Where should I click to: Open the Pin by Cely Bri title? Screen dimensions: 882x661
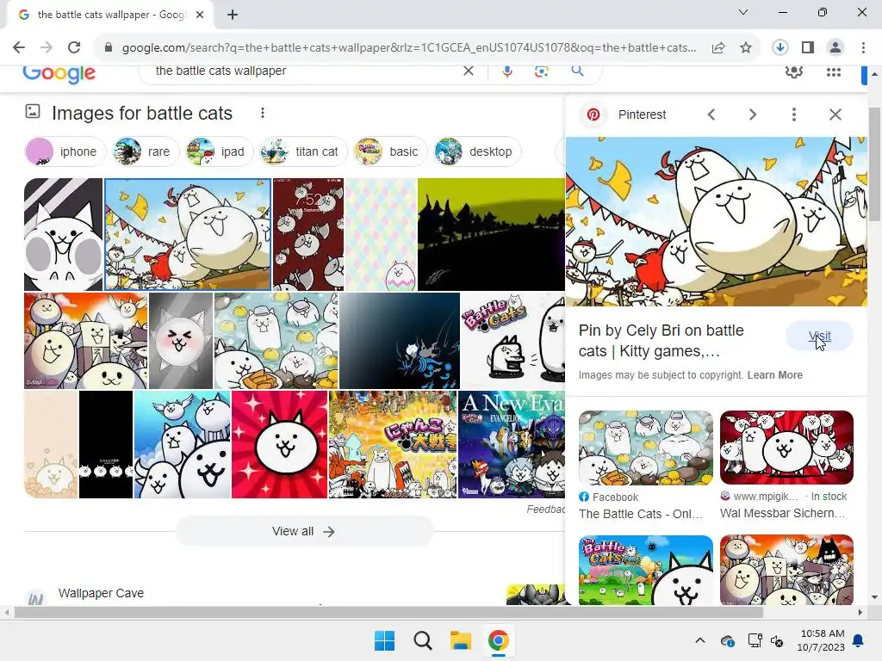[661, 341]
